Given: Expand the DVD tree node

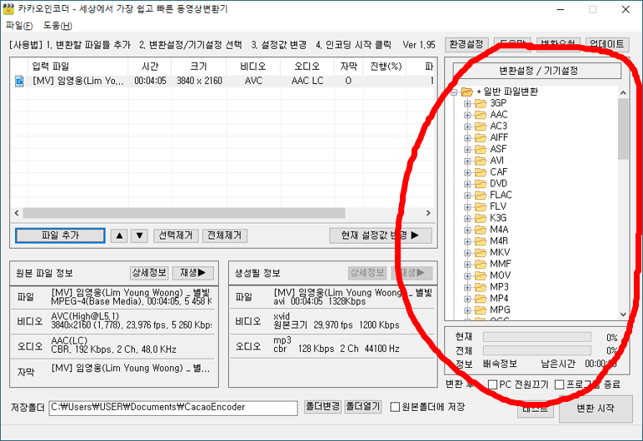Looking at the screenshot, I should click(x=467, y=184).
